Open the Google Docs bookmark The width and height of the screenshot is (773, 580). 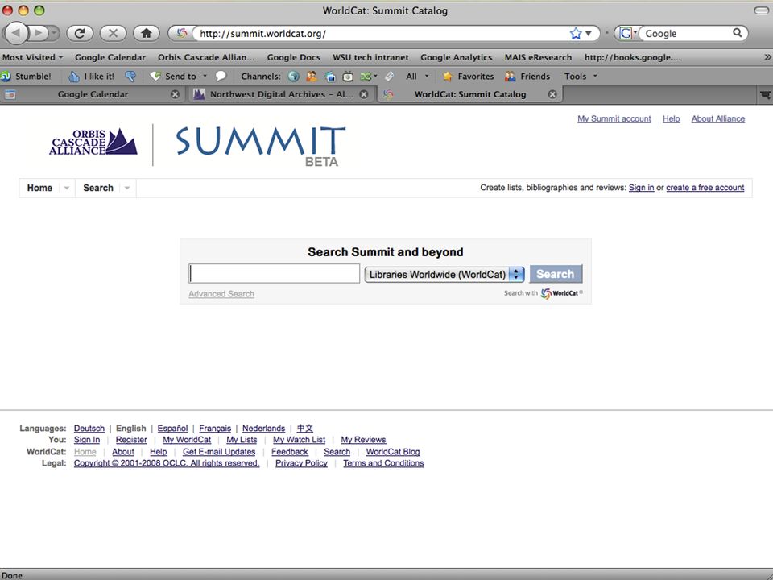[293, 57]
